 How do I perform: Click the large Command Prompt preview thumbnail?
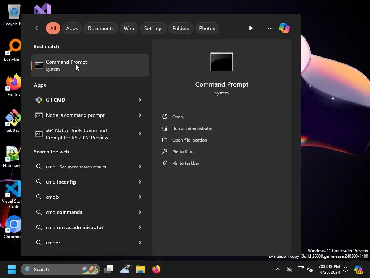pyautogui.click(x=221, y=62)
